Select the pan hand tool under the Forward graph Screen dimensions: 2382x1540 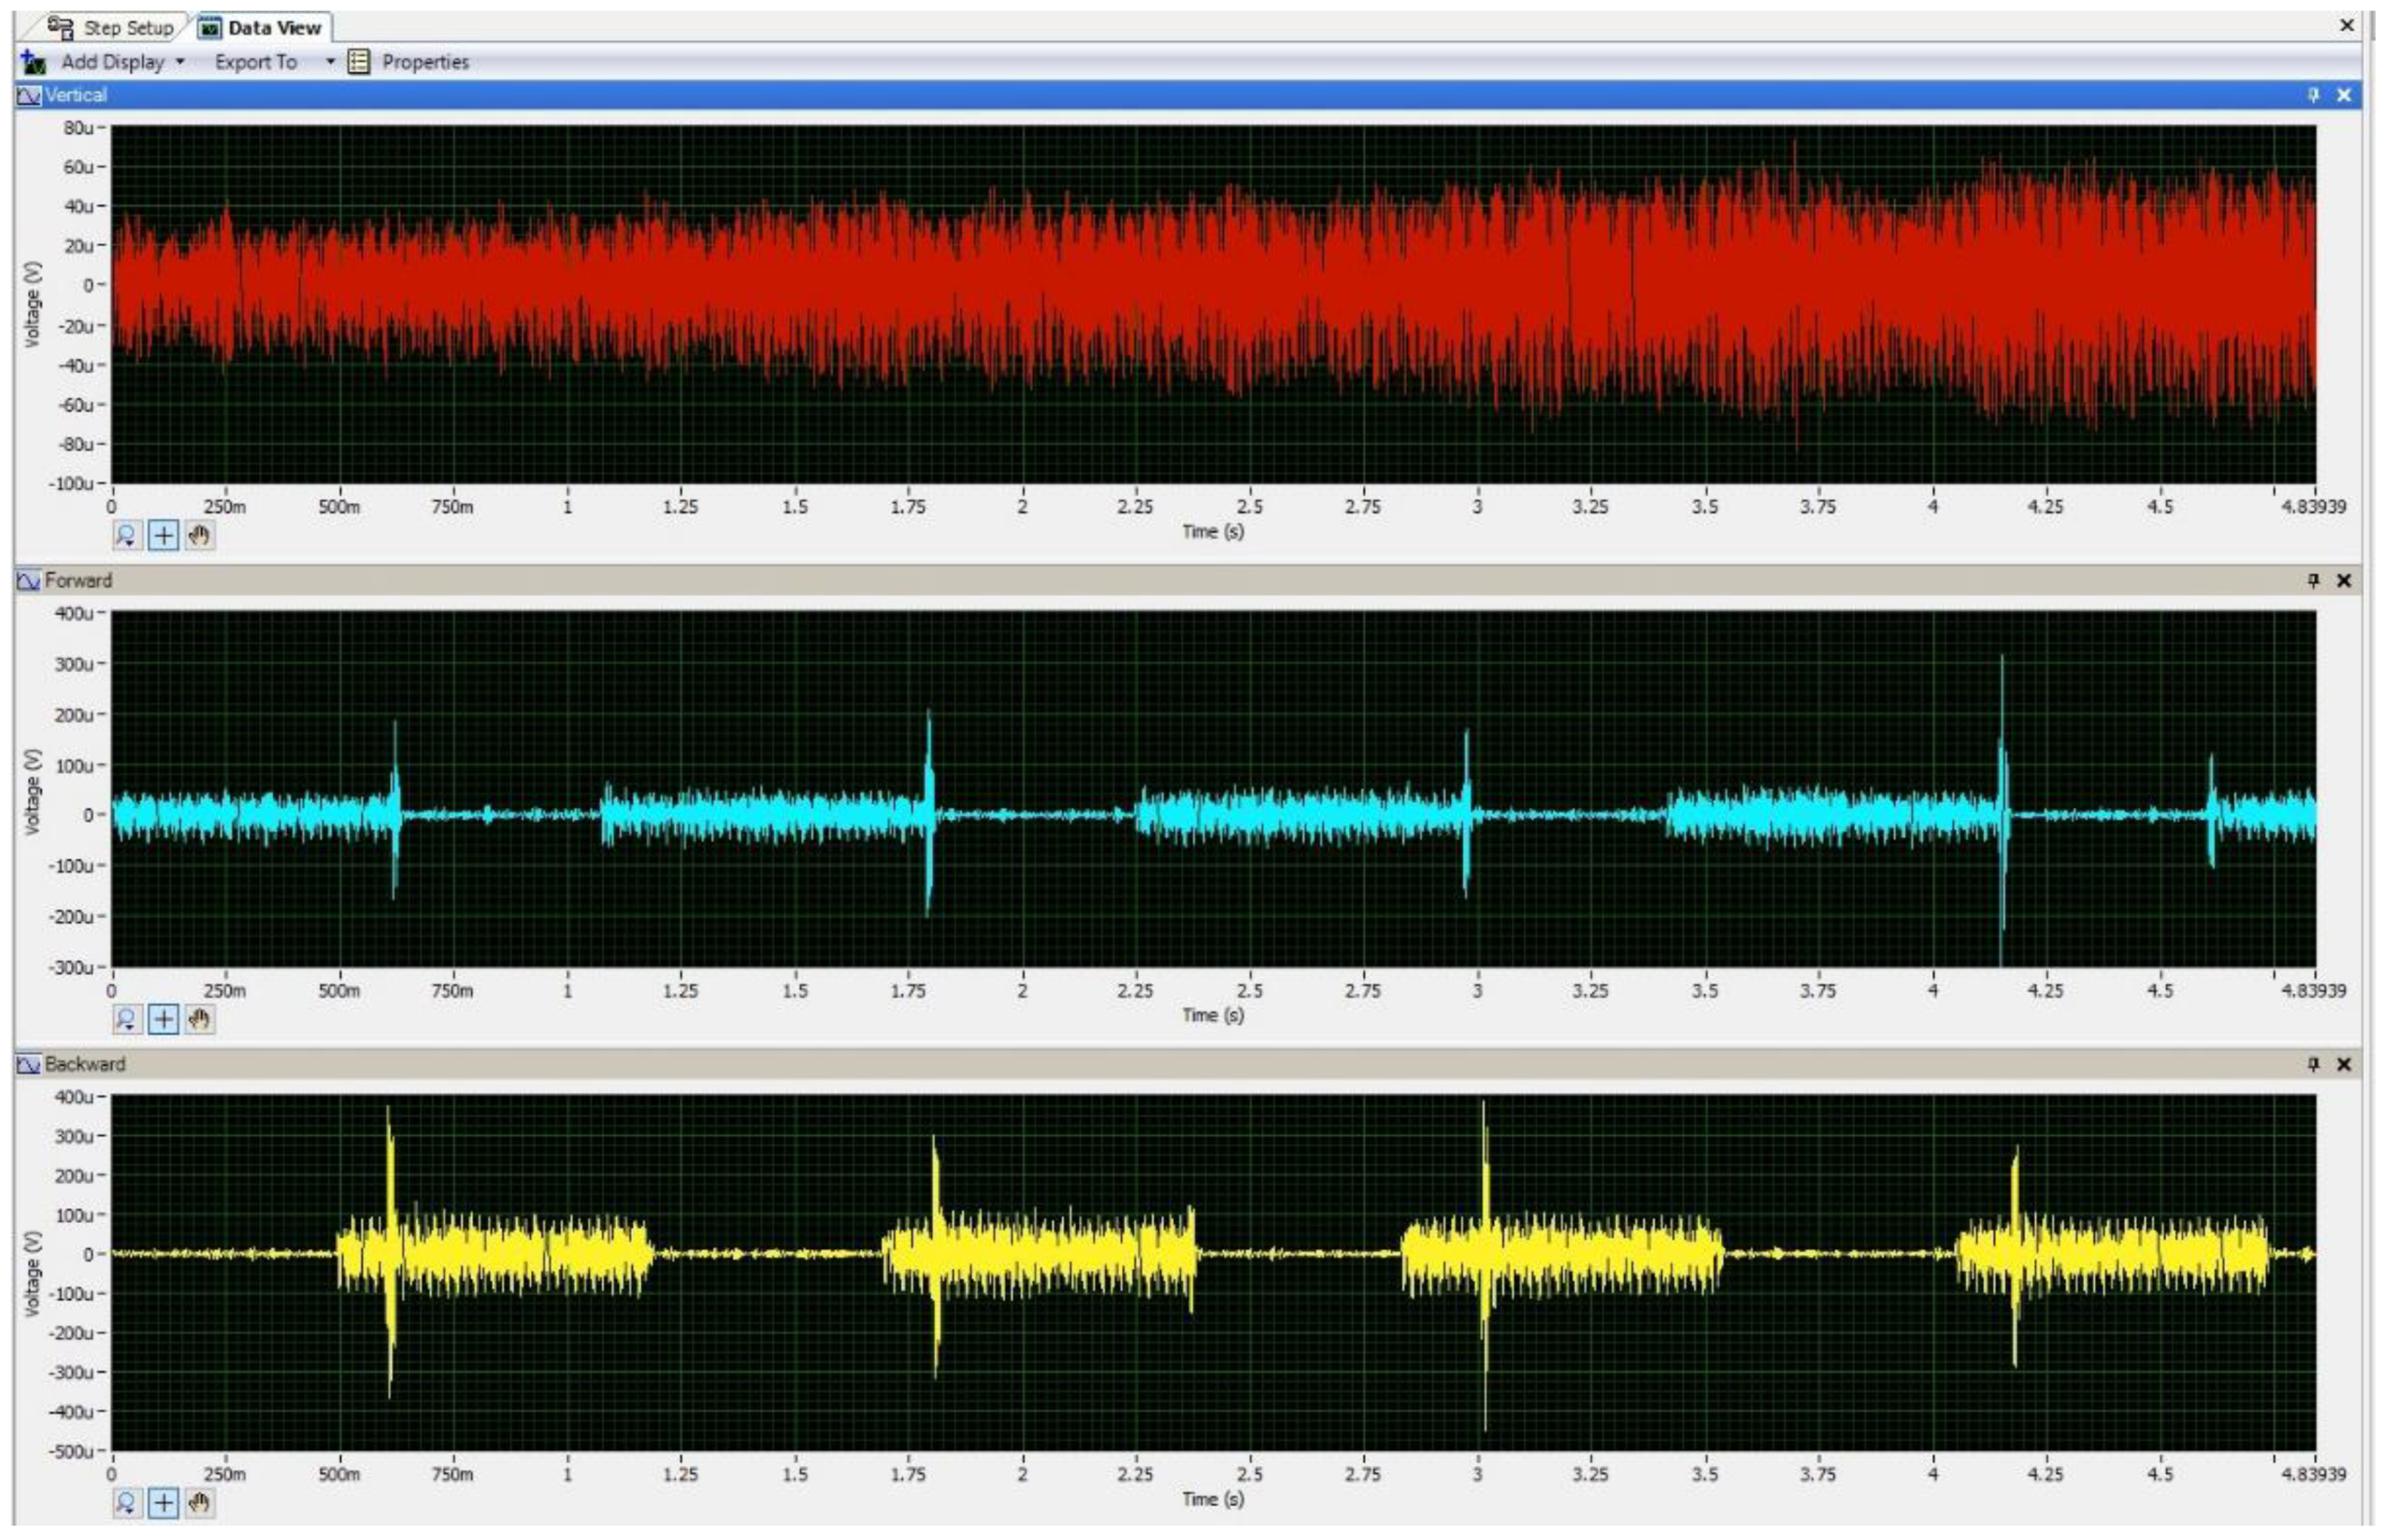200,1019
